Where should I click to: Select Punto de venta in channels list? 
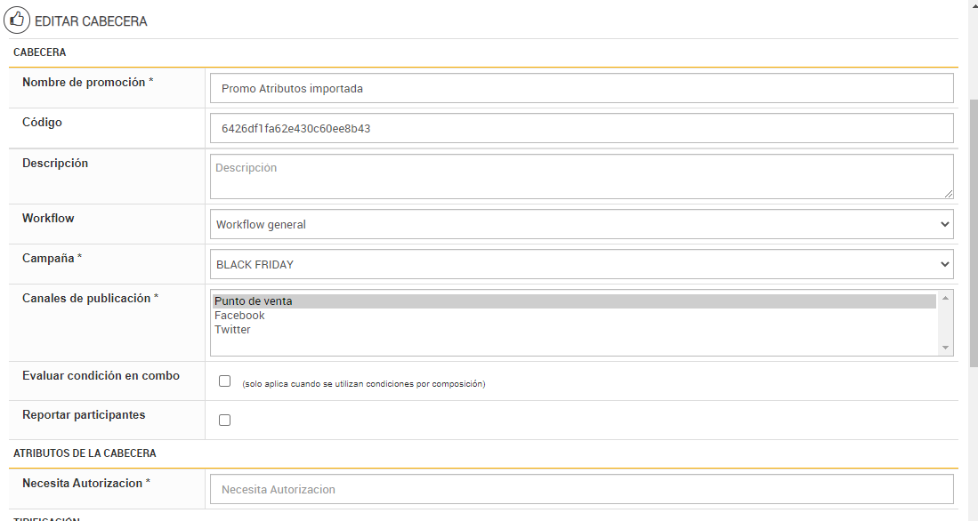(x=254, y=301)
